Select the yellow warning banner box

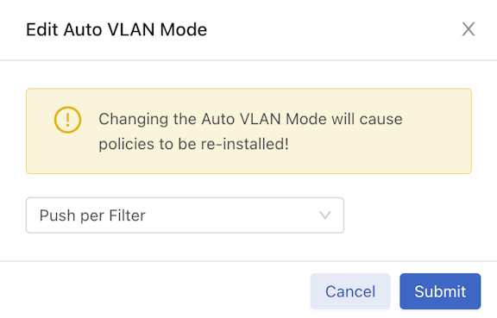(x=248, y=131)
